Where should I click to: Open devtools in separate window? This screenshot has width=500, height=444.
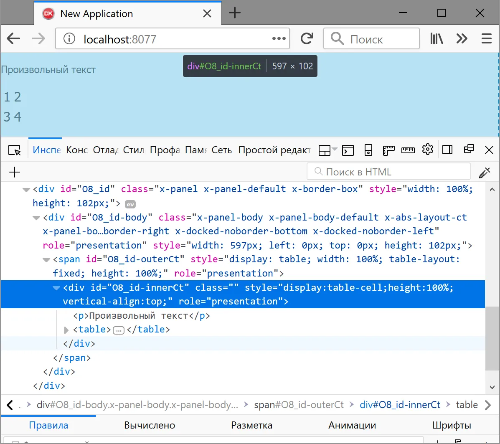click(469, 149)
